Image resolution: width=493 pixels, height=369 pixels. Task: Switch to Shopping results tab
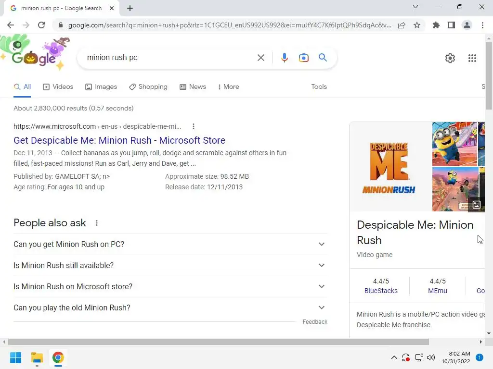tap(148, 86)
